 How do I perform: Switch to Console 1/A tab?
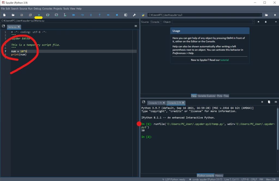(x=155, y=103)
